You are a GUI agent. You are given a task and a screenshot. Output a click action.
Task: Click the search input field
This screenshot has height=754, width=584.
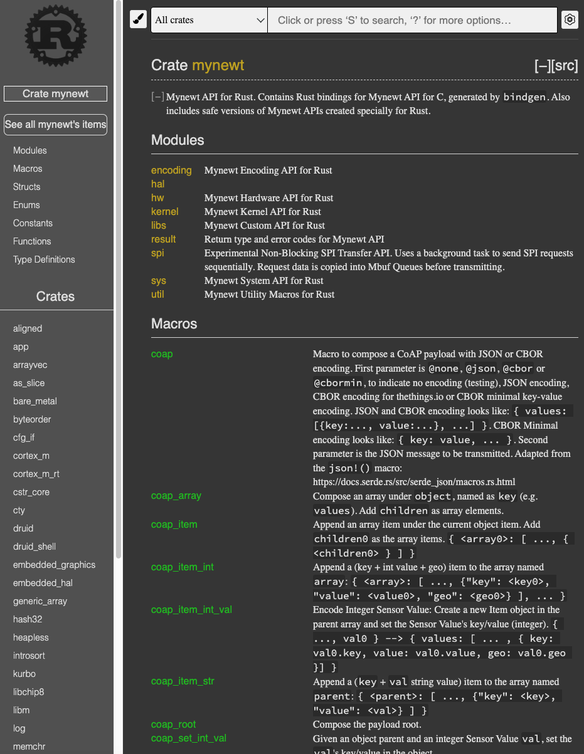tap(412, 20)
